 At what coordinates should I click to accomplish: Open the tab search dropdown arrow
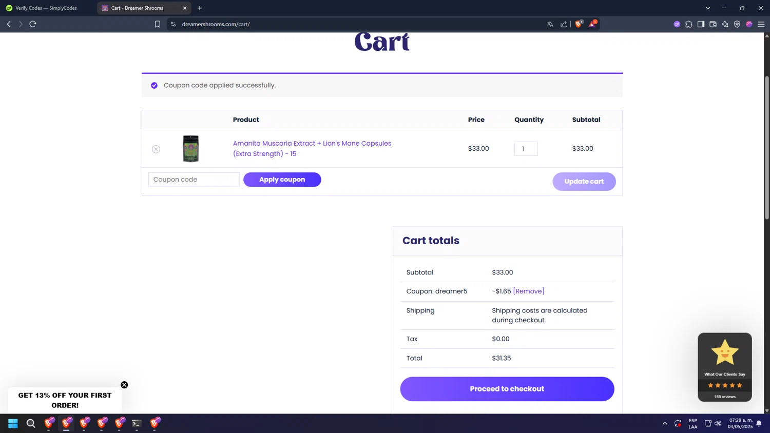click(707, 8)
